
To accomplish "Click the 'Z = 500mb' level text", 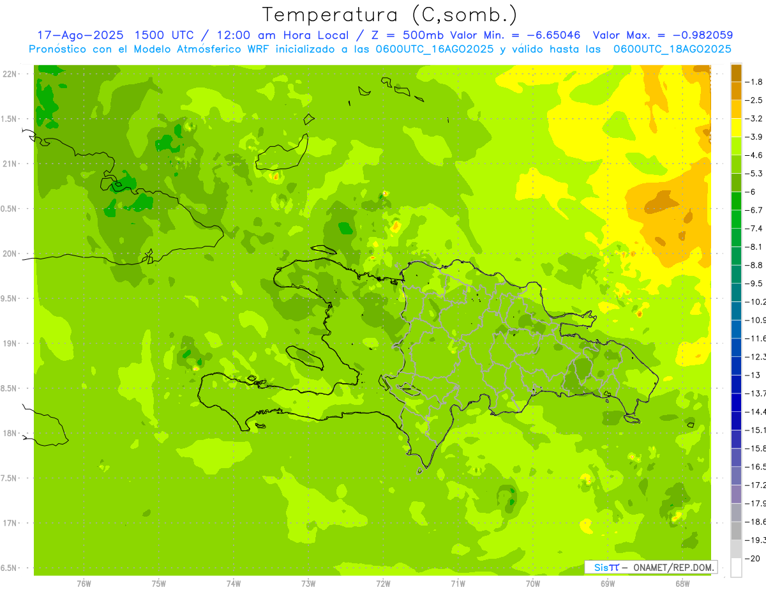I will coord(407,35).
